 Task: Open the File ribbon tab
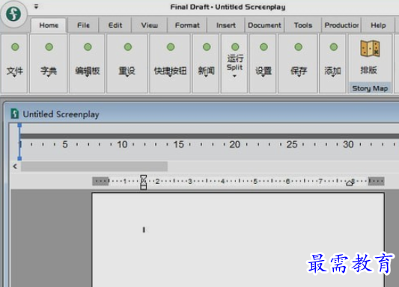point(83,25)
